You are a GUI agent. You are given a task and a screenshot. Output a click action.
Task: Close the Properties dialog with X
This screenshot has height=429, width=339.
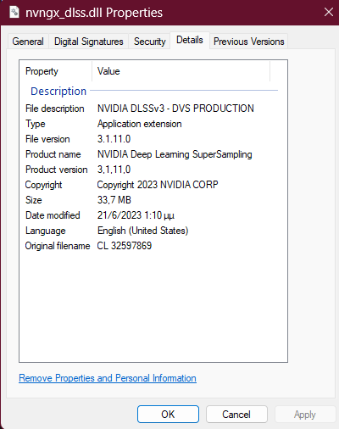pyautogui.click(x=329, y=12)
